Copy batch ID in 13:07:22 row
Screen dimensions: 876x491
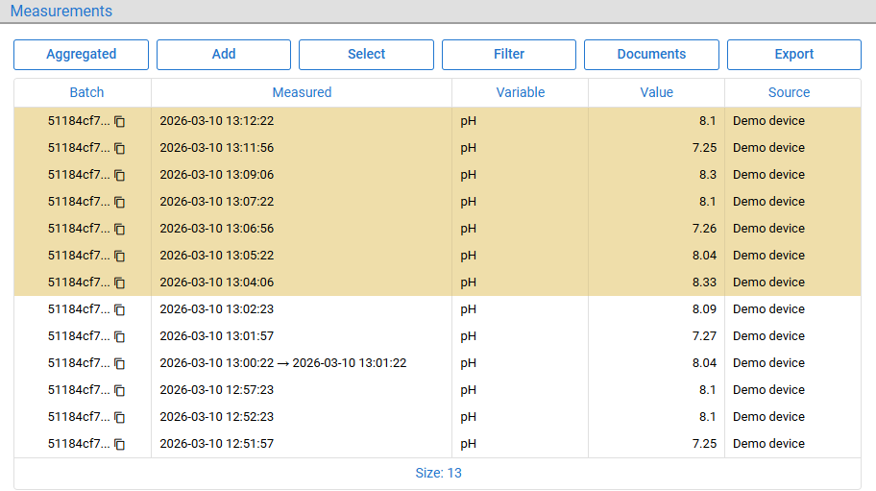[119, 202]
